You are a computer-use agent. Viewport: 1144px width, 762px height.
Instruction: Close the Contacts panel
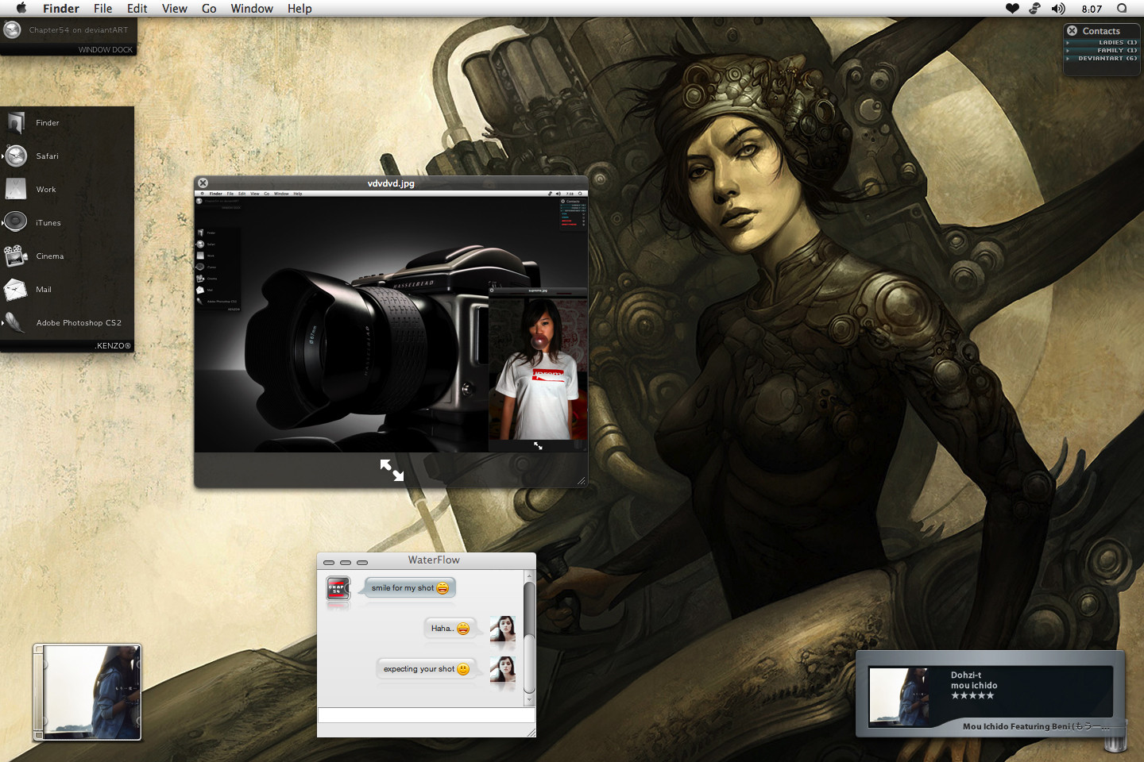click(x=1072, y=30)
